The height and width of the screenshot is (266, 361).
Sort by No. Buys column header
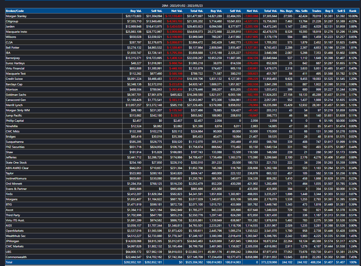286,11
